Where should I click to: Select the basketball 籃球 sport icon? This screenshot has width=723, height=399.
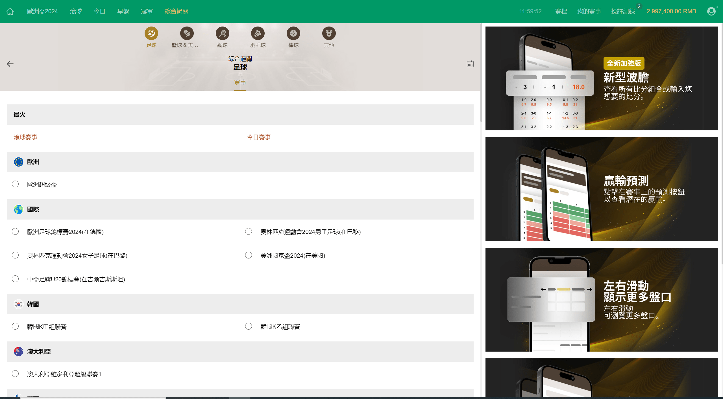coord(187,34)
